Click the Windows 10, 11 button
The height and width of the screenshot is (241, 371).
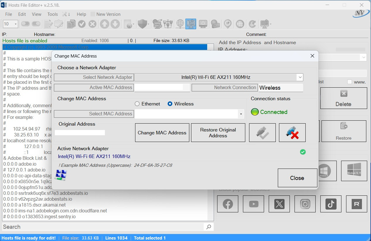click(x=354, y=171)
